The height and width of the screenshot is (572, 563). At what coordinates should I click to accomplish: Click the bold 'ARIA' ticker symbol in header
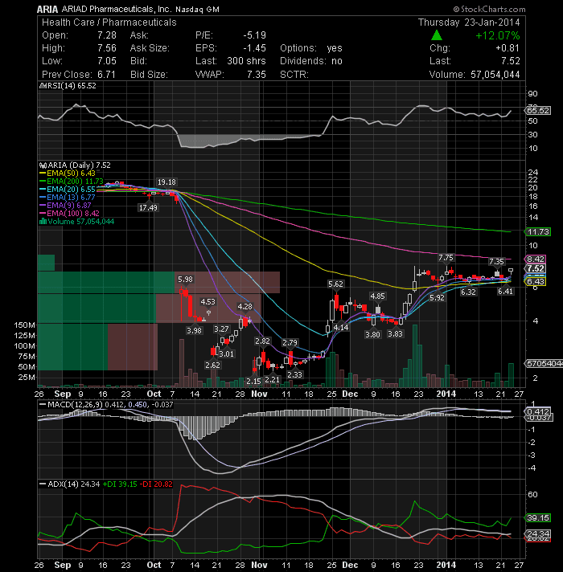point(47,9)
